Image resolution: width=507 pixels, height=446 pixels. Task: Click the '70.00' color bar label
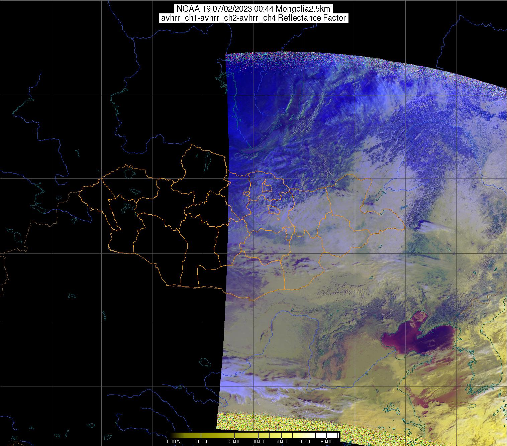pyautogui.click(x=304, y=441)
